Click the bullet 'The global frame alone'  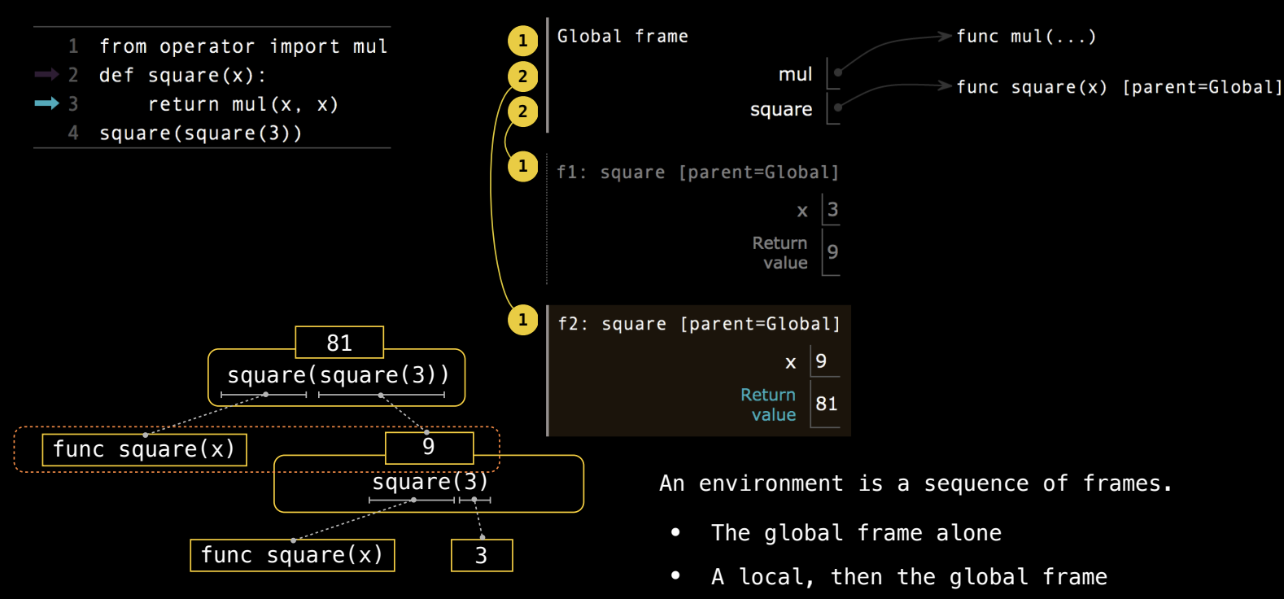[x=856, y=533]
